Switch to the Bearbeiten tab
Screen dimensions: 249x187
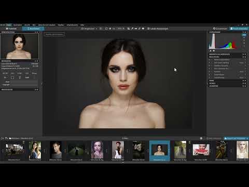coord(33,29)
